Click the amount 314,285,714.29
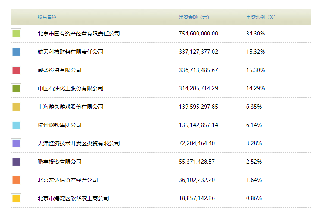Image resolution: width=327 pixels, height=217 pixels. tap(198, 88)
